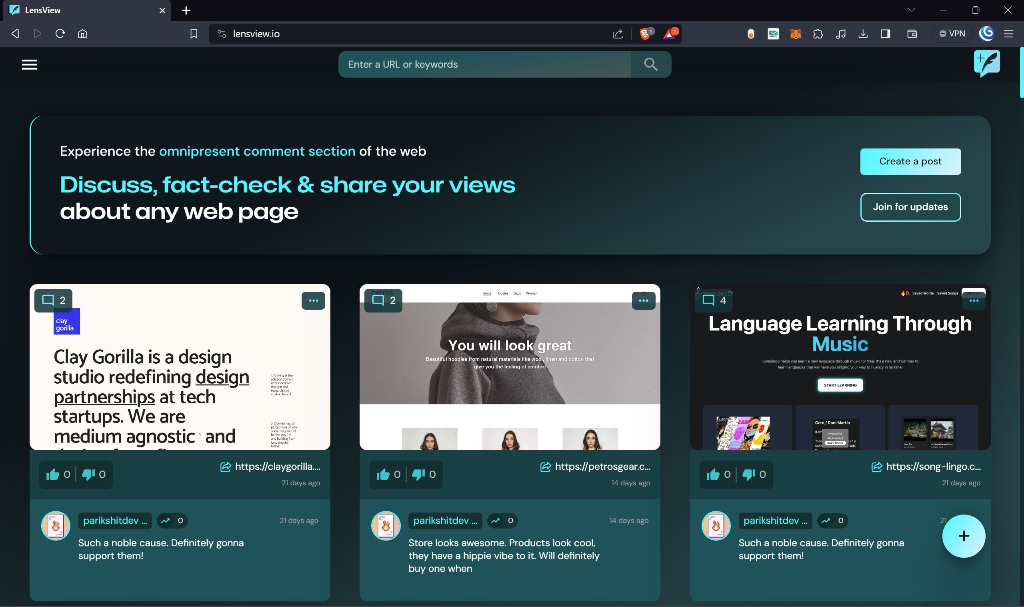Click the swirl profile icon in toolbar
This screenshot has width=1024, height=607.
(987, 33)
